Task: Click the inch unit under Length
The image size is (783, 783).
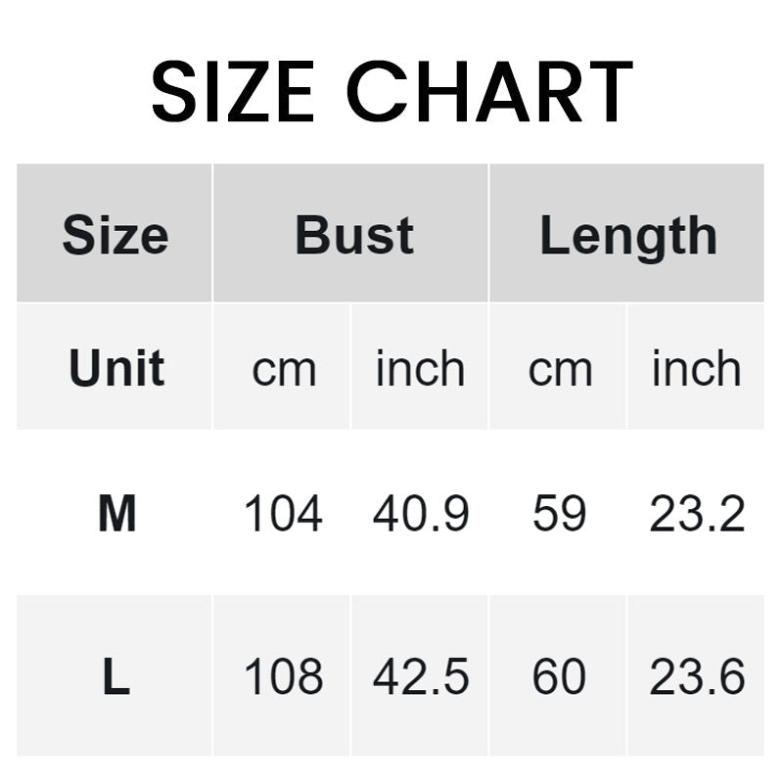Action: click(x=696, y=369)
